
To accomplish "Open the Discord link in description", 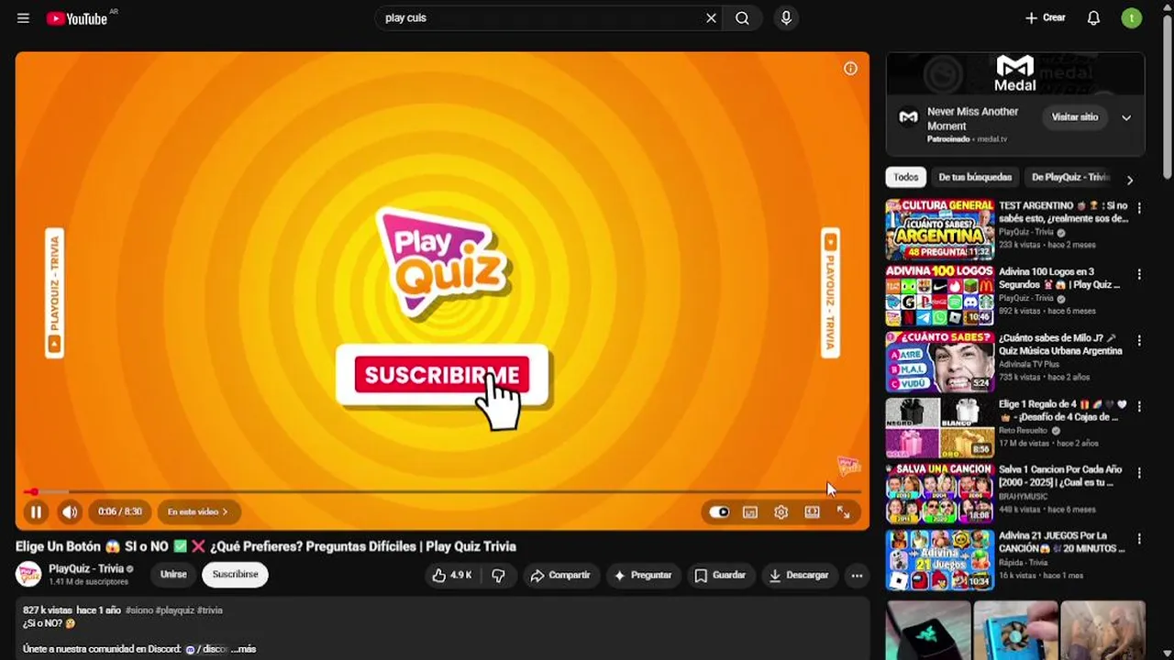I will [x=207, y=649].
